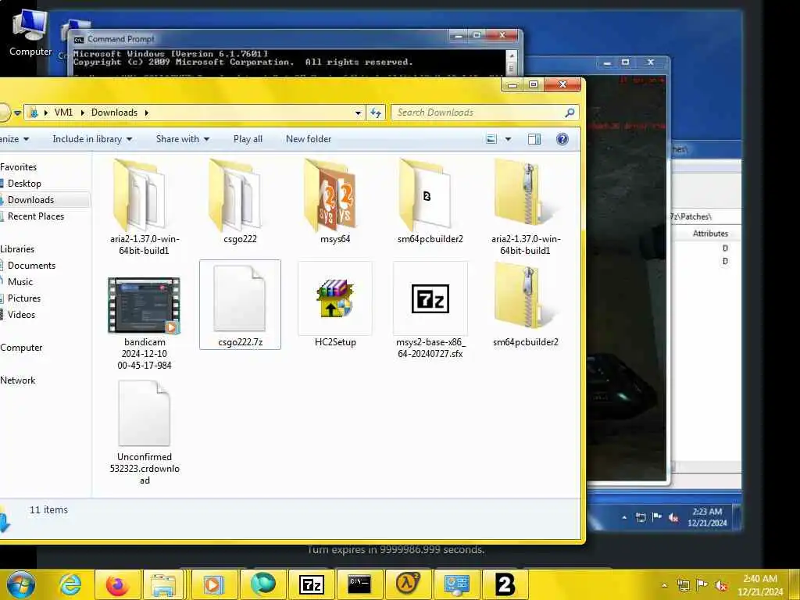This screenshot has width=800, height=600.
Task: Open recent locations dropdown arrow
Action: click(17, 112)
